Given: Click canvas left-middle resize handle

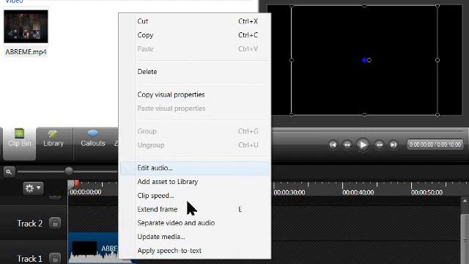Looking at the screenshot, I should click(x=292, y=60).
